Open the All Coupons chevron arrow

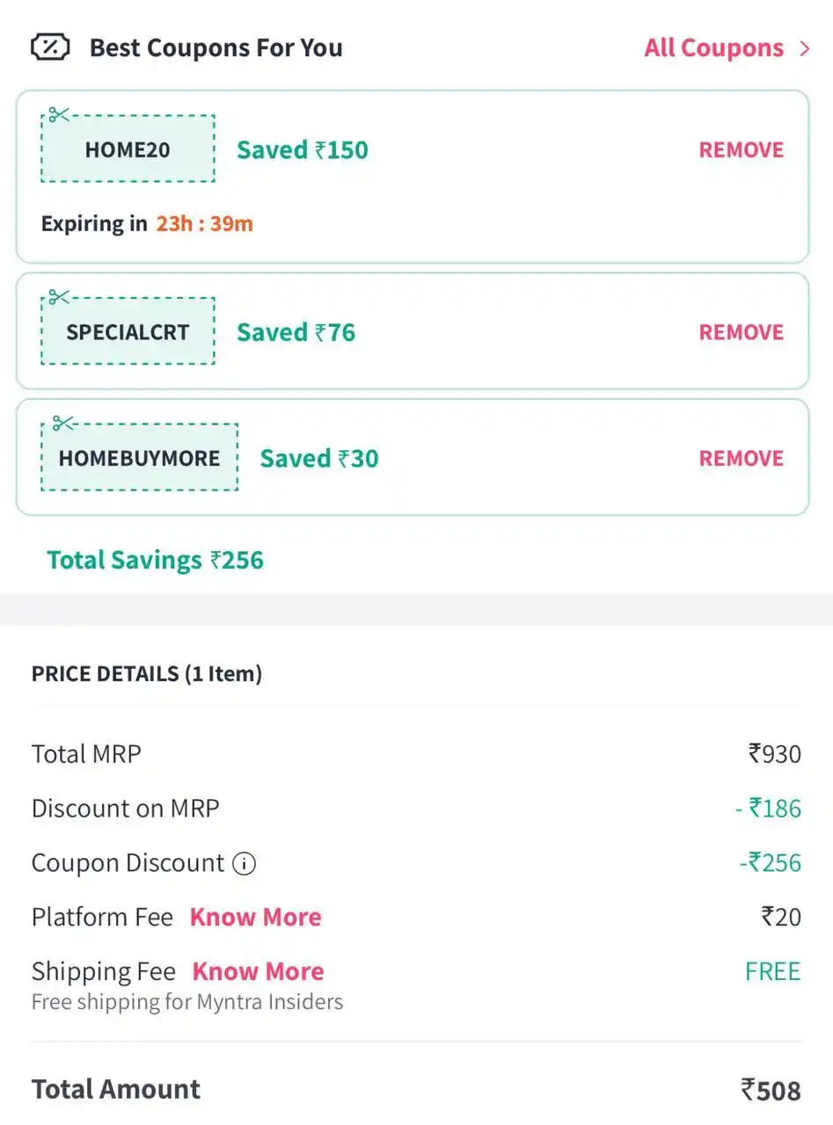(805, 48)
